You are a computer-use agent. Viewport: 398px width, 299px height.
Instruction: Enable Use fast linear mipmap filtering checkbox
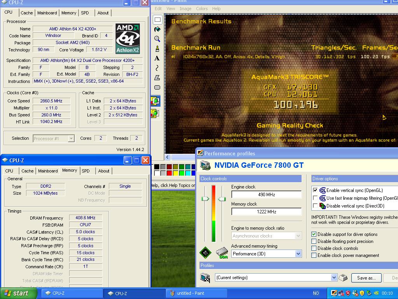tap(315, 198)
